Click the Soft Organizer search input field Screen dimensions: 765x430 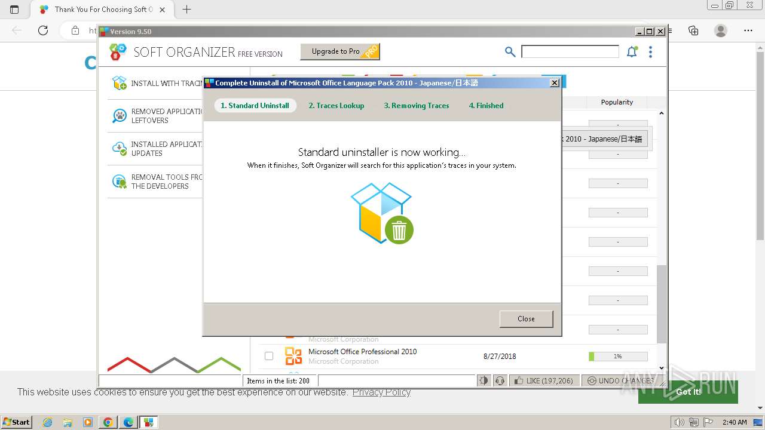(570, 51)
